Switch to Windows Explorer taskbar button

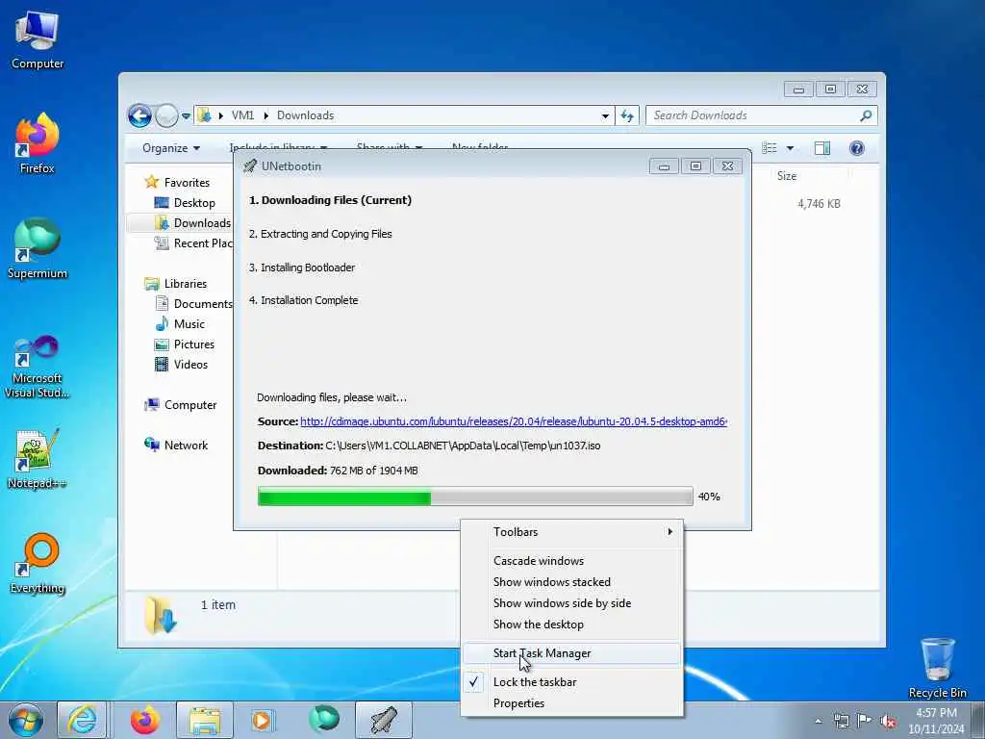(205, 720)
